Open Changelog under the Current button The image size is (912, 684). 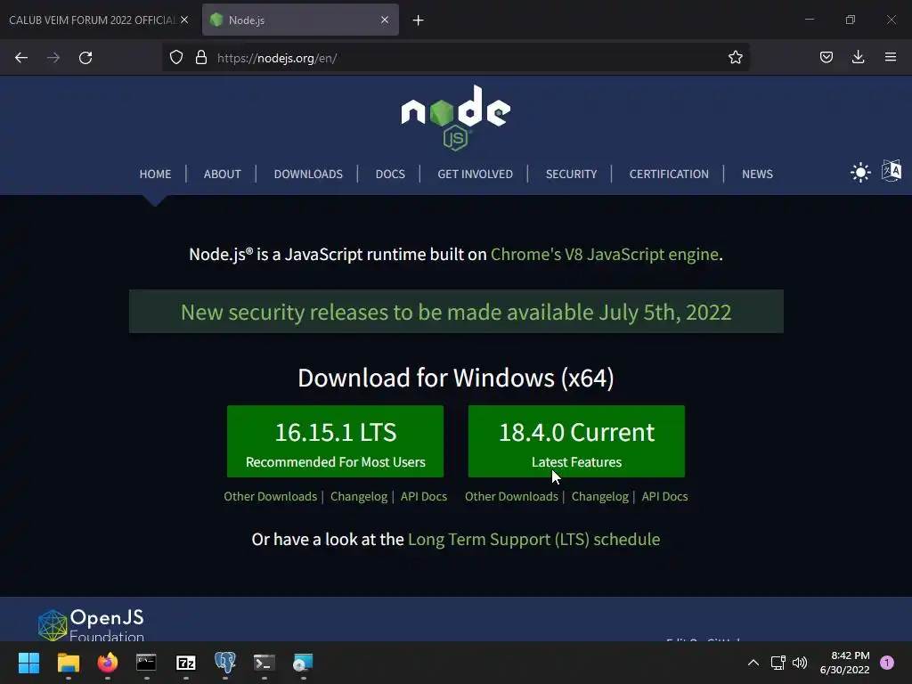[x=599, y=496]
